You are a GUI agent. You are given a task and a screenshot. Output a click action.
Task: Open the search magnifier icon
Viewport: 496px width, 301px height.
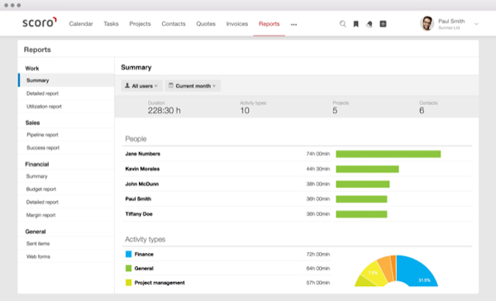coord(342,24)
